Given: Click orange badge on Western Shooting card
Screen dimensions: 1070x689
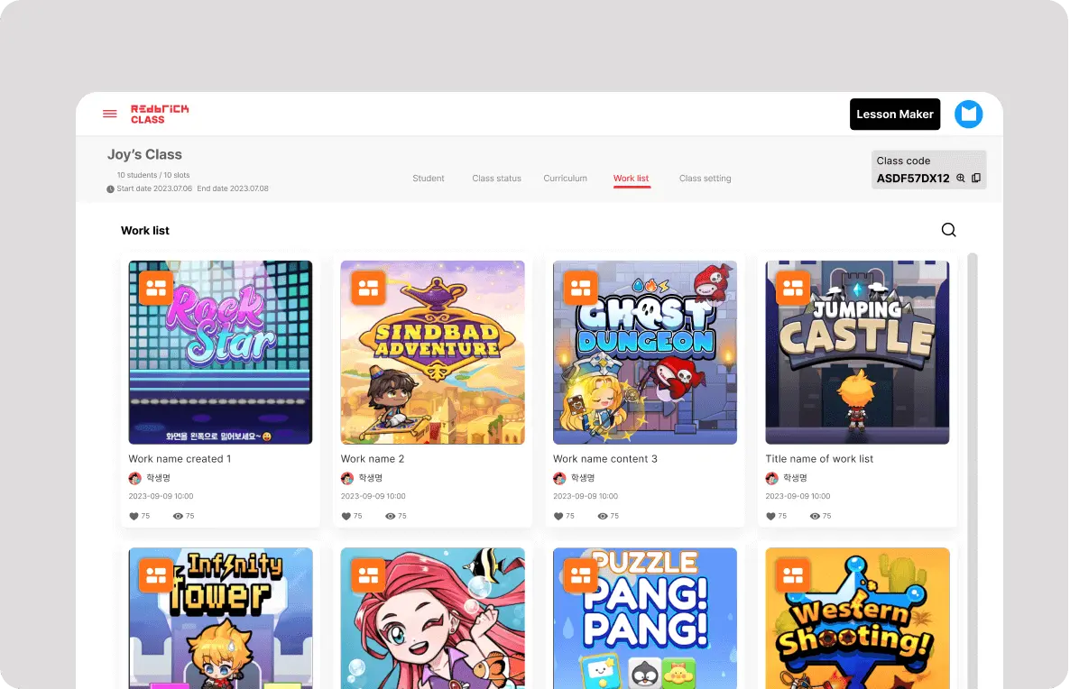Looking at the screenshot, I should [793, 575].
